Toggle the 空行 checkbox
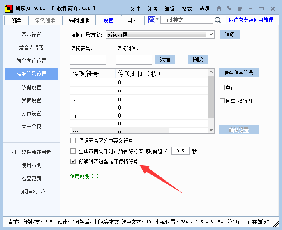 tap(222, 88)
